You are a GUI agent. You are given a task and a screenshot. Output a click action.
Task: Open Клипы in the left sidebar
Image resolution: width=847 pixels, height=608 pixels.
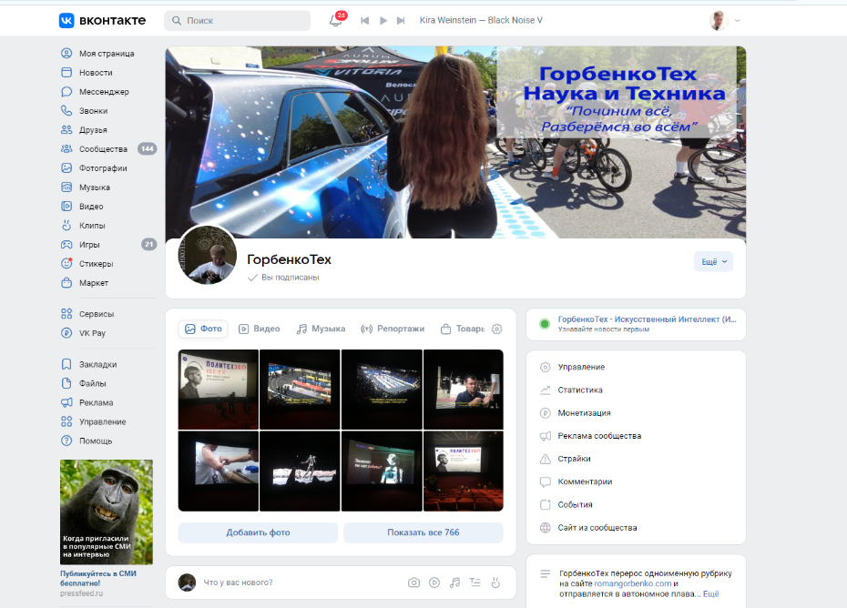pyautogui.click(x=91, y=226)
